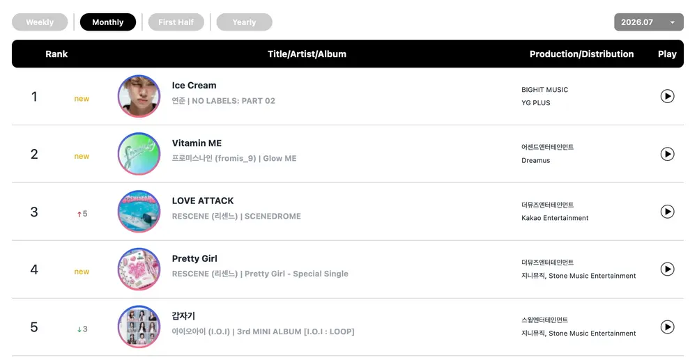This screenshot has height=360, width=697.
Task: Play the 갑자기 track by I.O.I
Action: point(667,327)
